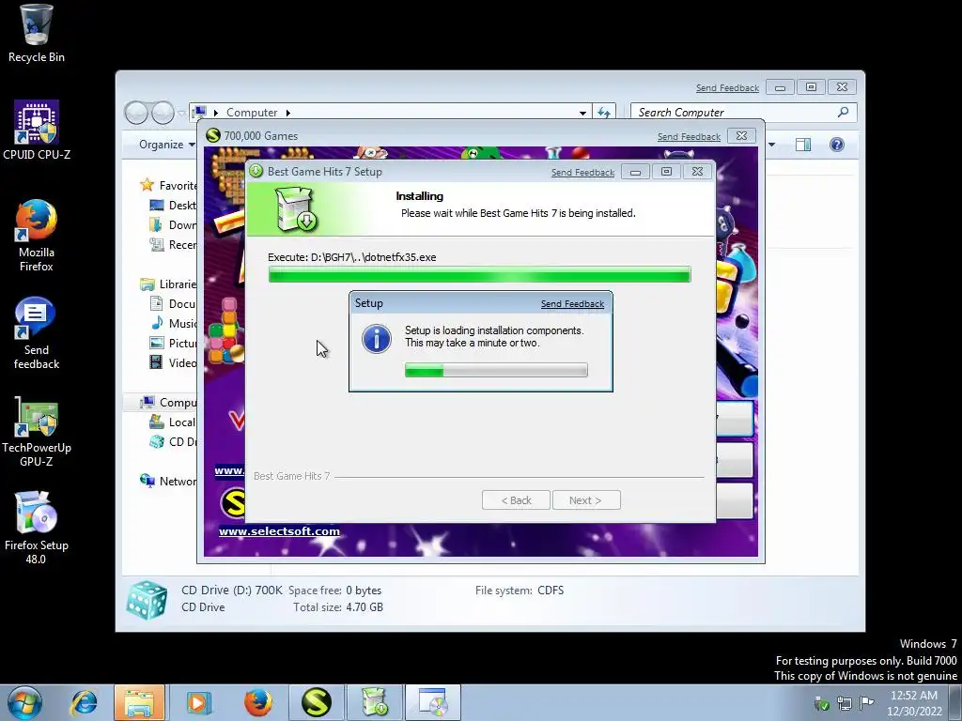Open the network tray icon

845,702
